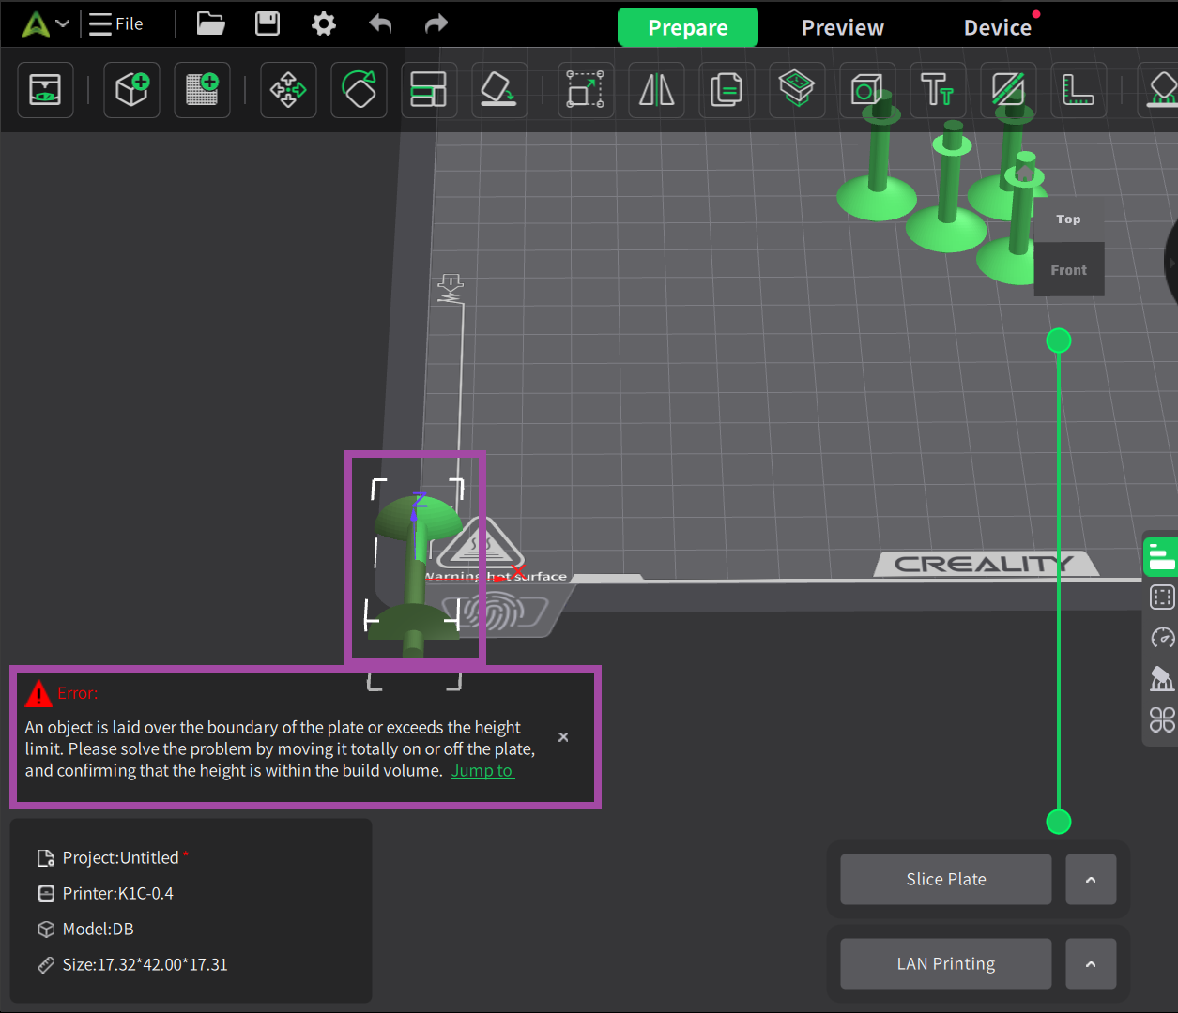The width and height of the screenshot is (1178, 1013).
Task: Click the save project floppy icon
Action: tap(268, 23)
